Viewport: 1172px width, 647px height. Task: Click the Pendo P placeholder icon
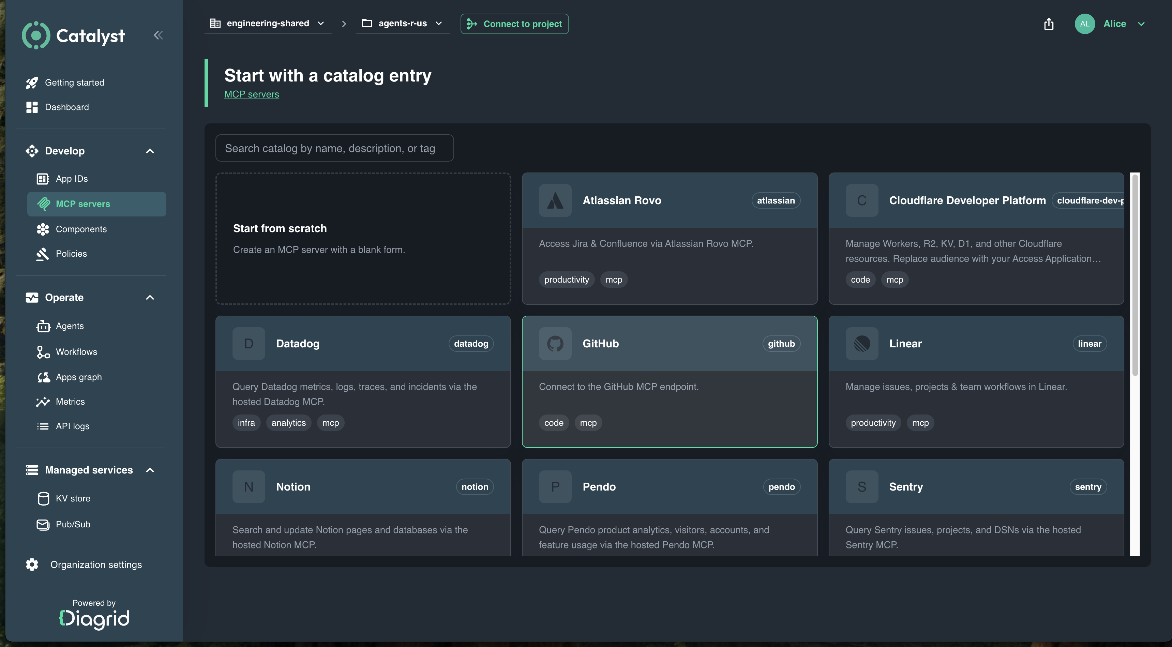tap(555, 487)
